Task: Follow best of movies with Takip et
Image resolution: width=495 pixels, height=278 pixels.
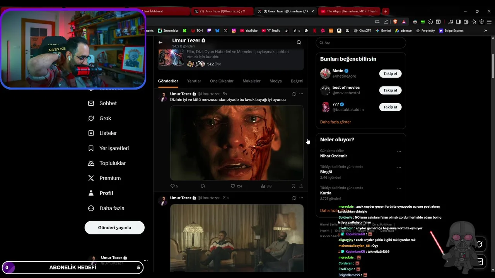Action: coord(390,90)
